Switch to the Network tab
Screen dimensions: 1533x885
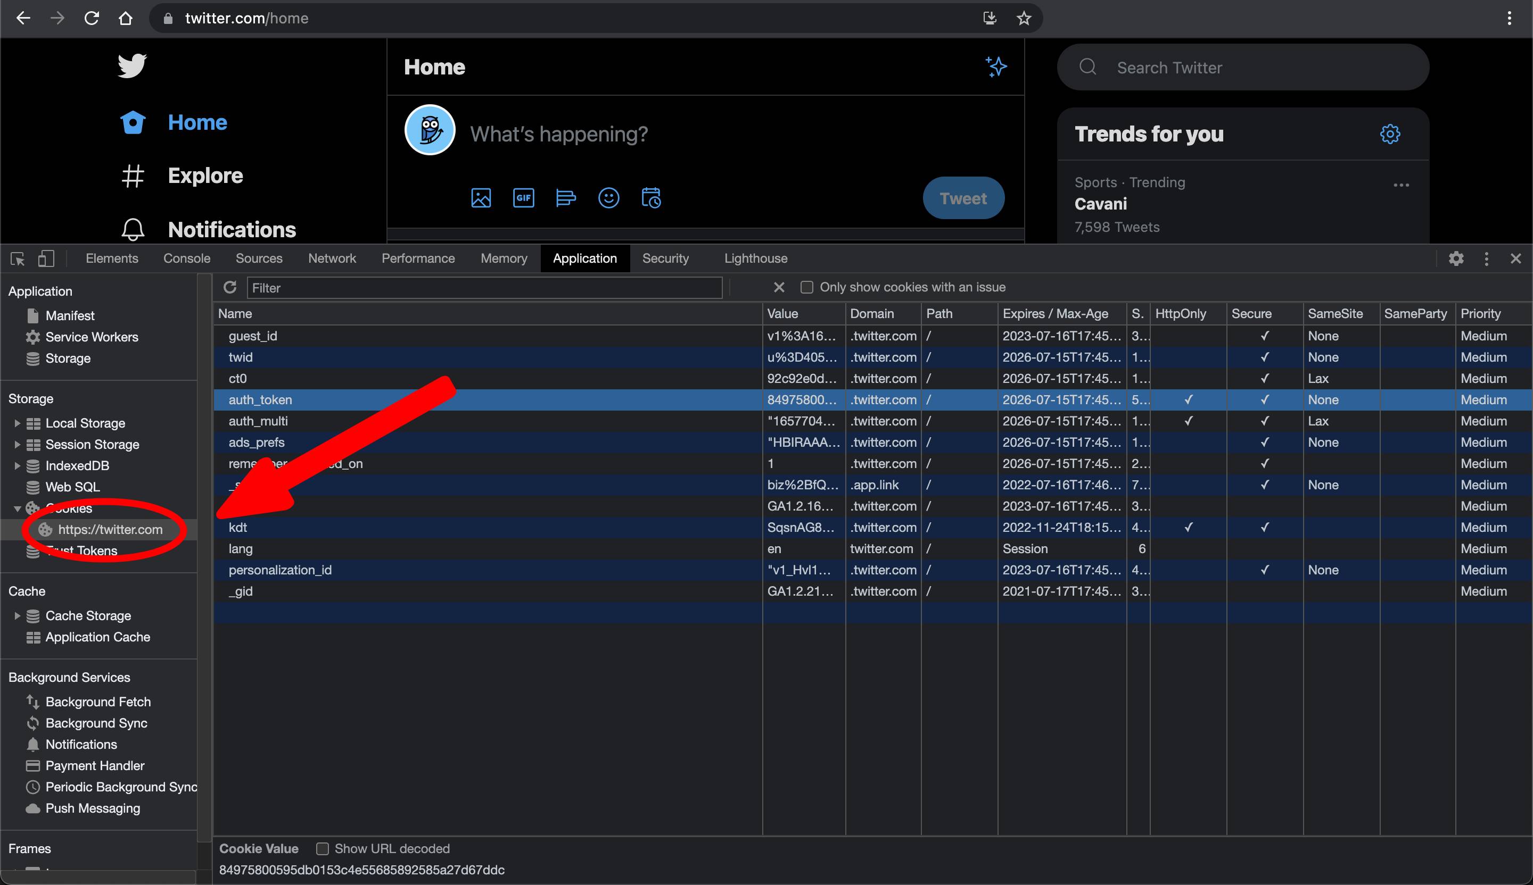[x=332, y=258]
